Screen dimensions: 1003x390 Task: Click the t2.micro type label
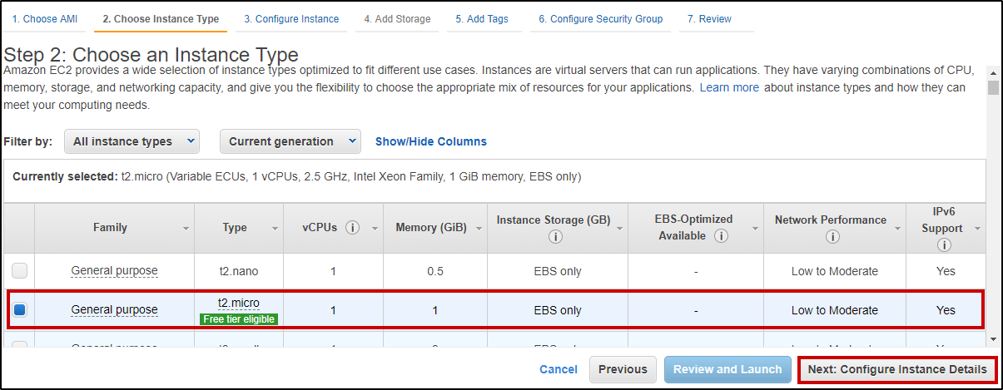click(x=239, y=303)
